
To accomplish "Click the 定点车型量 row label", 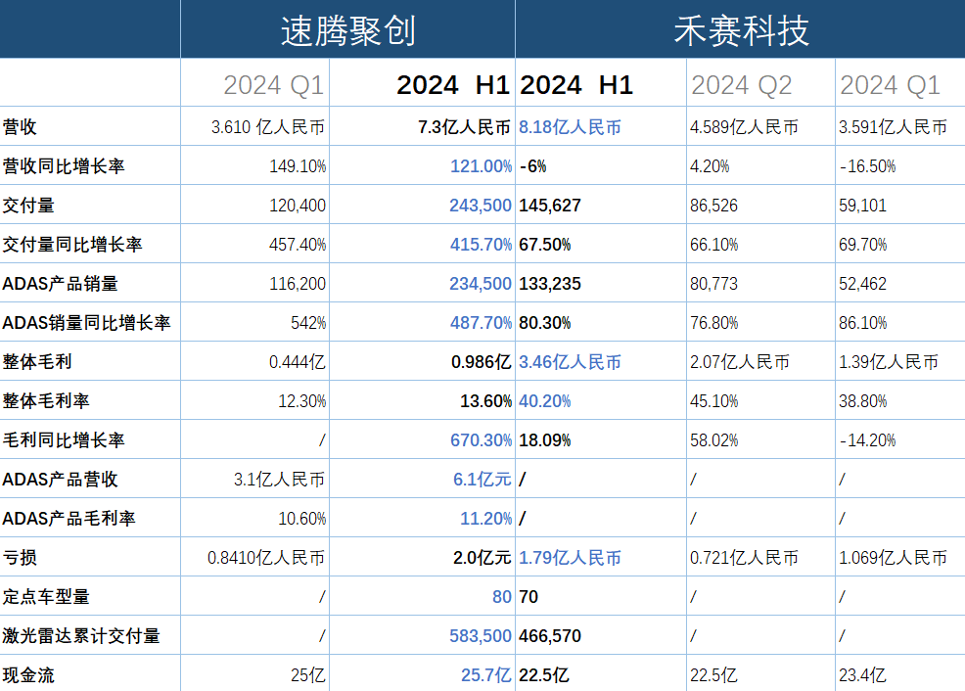I will (x=90, y=596).
